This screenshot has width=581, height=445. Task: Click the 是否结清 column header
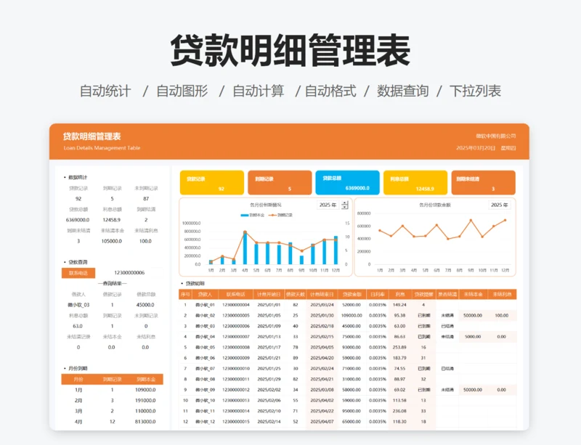(x=447, y=295)
